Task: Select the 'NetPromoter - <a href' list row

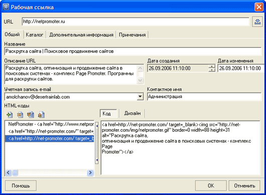Action: coord(50,124)
